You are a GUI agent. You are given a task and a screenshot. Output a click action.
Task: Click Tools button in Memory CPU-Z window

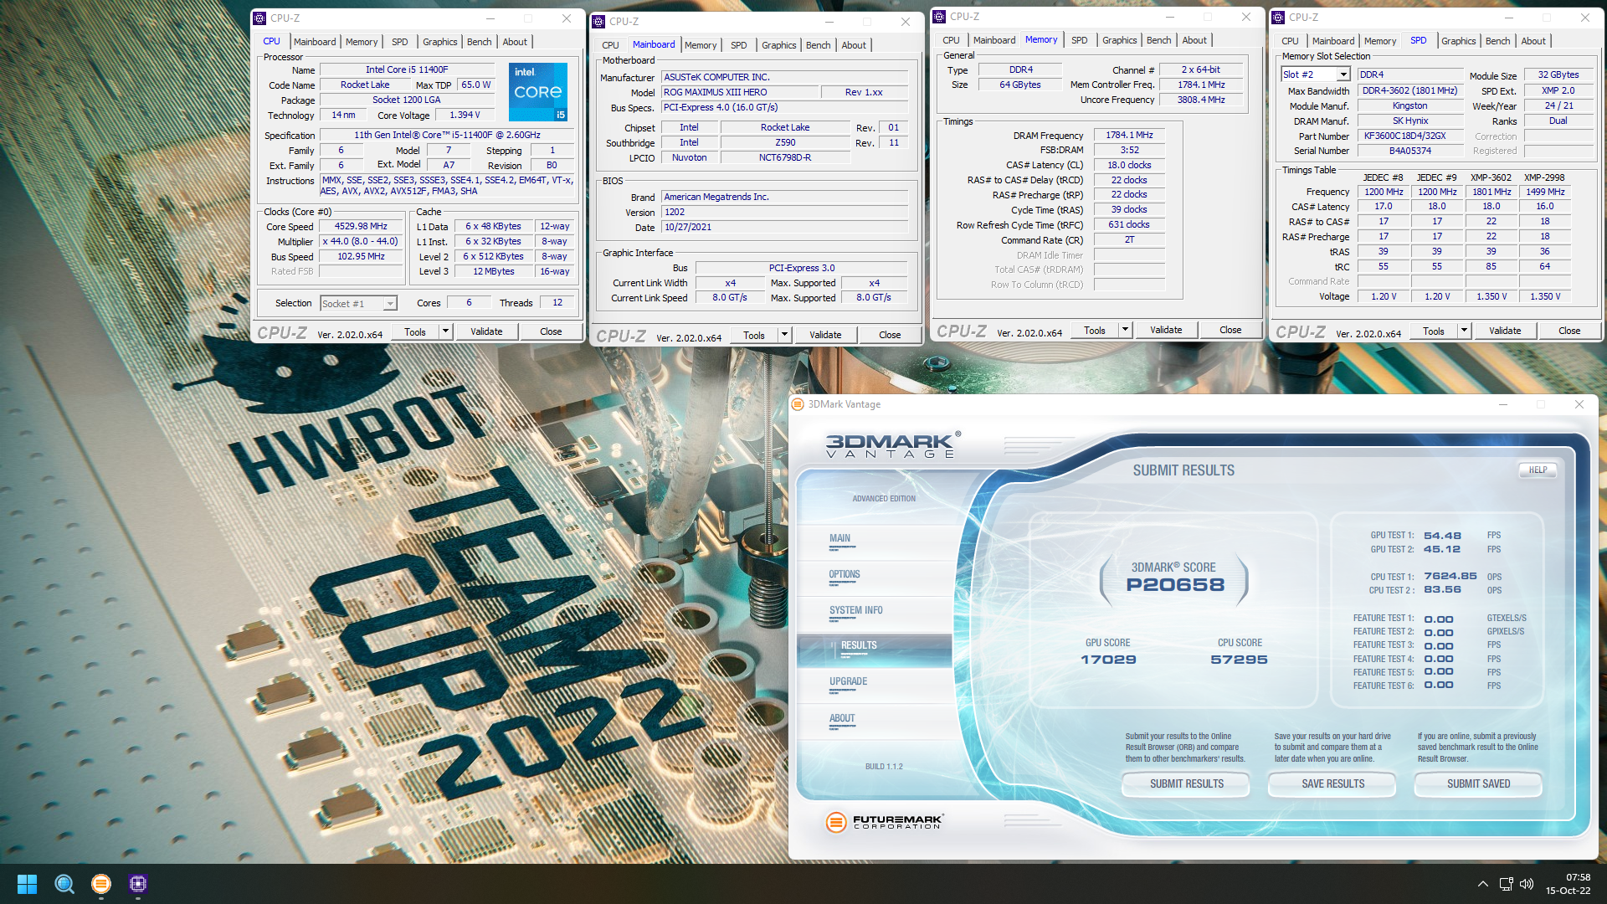coord(1094,330)
